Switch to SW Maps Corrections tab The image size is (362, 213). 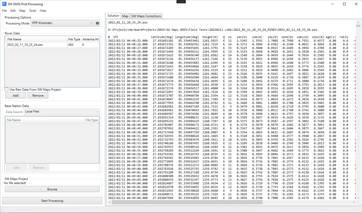click(146, 16)
